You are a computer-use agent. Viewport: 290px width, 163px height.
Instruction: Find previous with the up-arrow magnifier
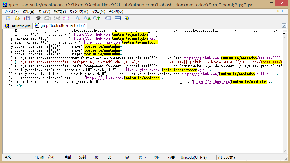coord(97,18)
